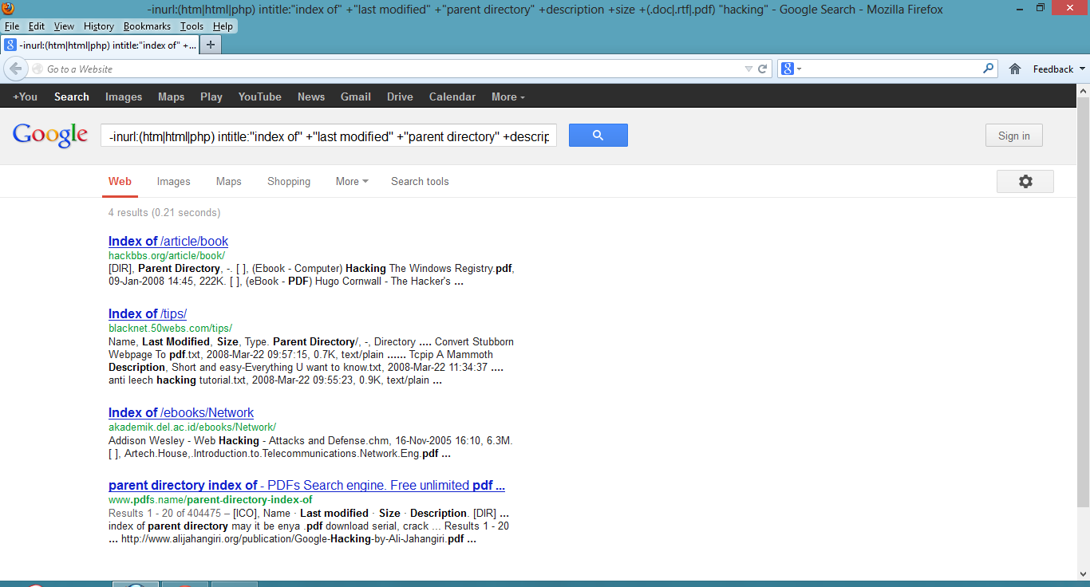Click the green URL blacknet.50webs.com/tips/
1090x587 pixels.
point(170,328)
